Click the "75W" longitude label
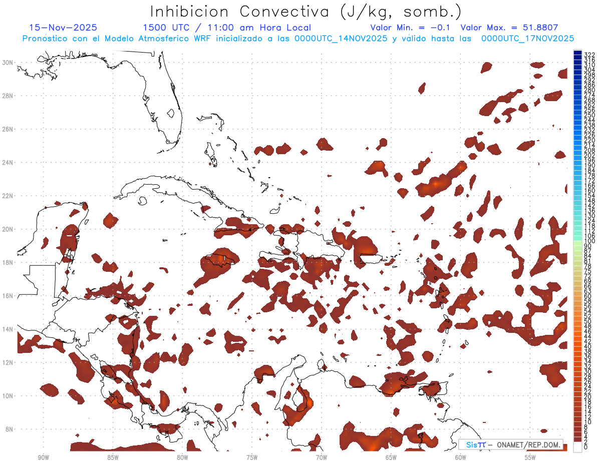 point(252,457)
